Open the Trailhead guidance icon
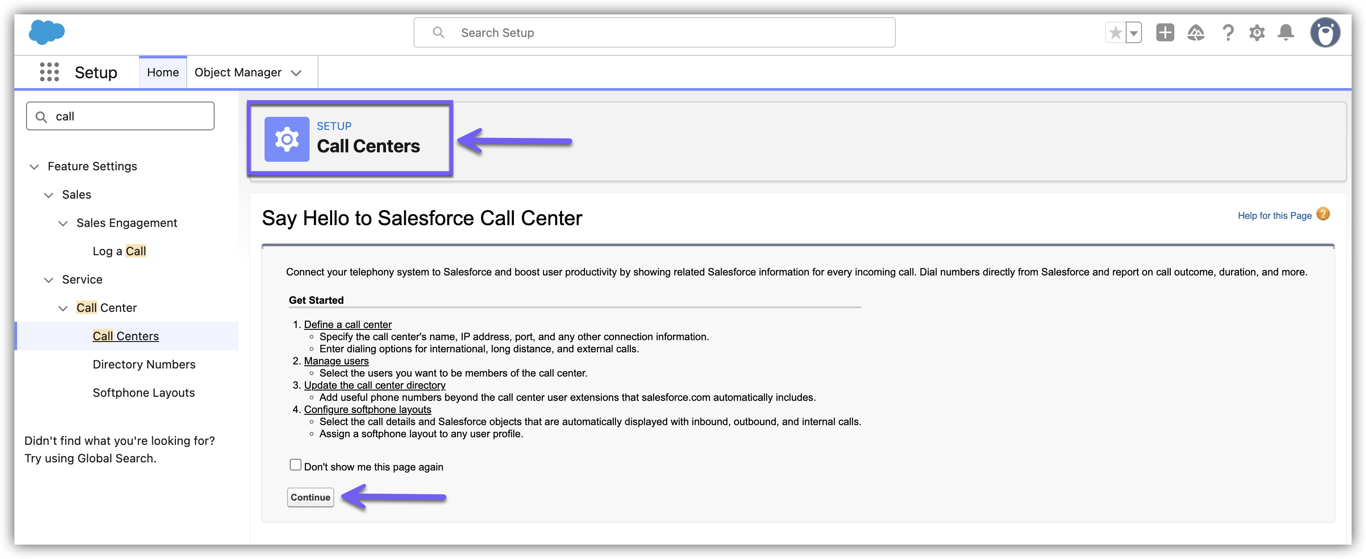This screenshot has width=1366, height=559. (1195, 33)
